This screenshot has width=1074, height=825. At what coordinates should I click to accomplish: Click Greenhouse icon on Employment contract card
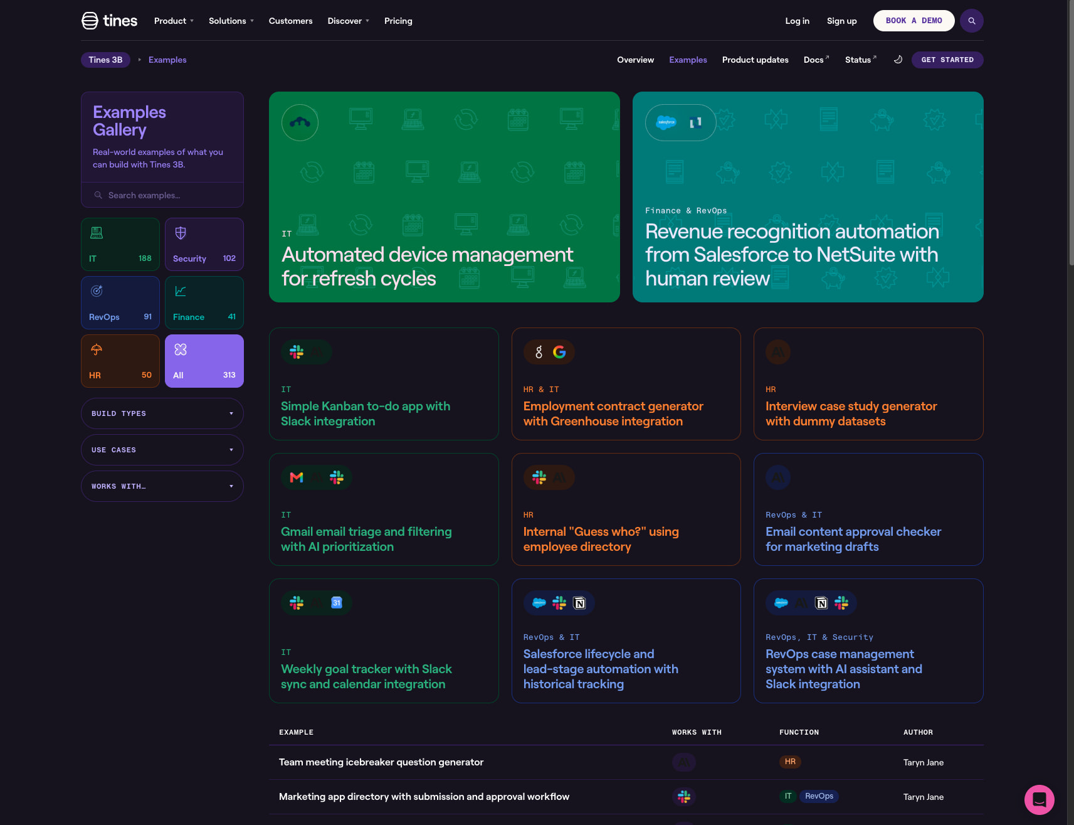coord(539,352)
